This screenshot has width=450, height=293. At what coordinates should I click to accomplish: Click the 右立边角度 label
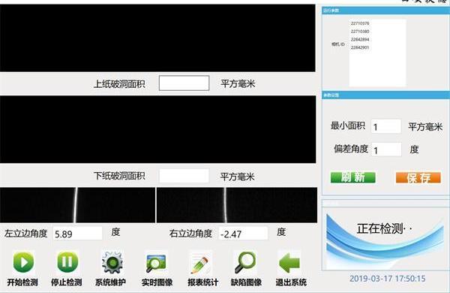(190, 233)
